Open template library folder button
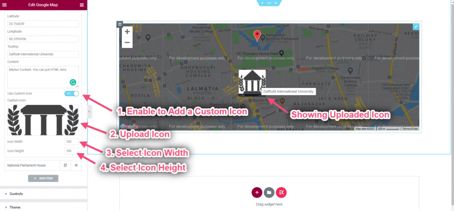 click(269, 192)
